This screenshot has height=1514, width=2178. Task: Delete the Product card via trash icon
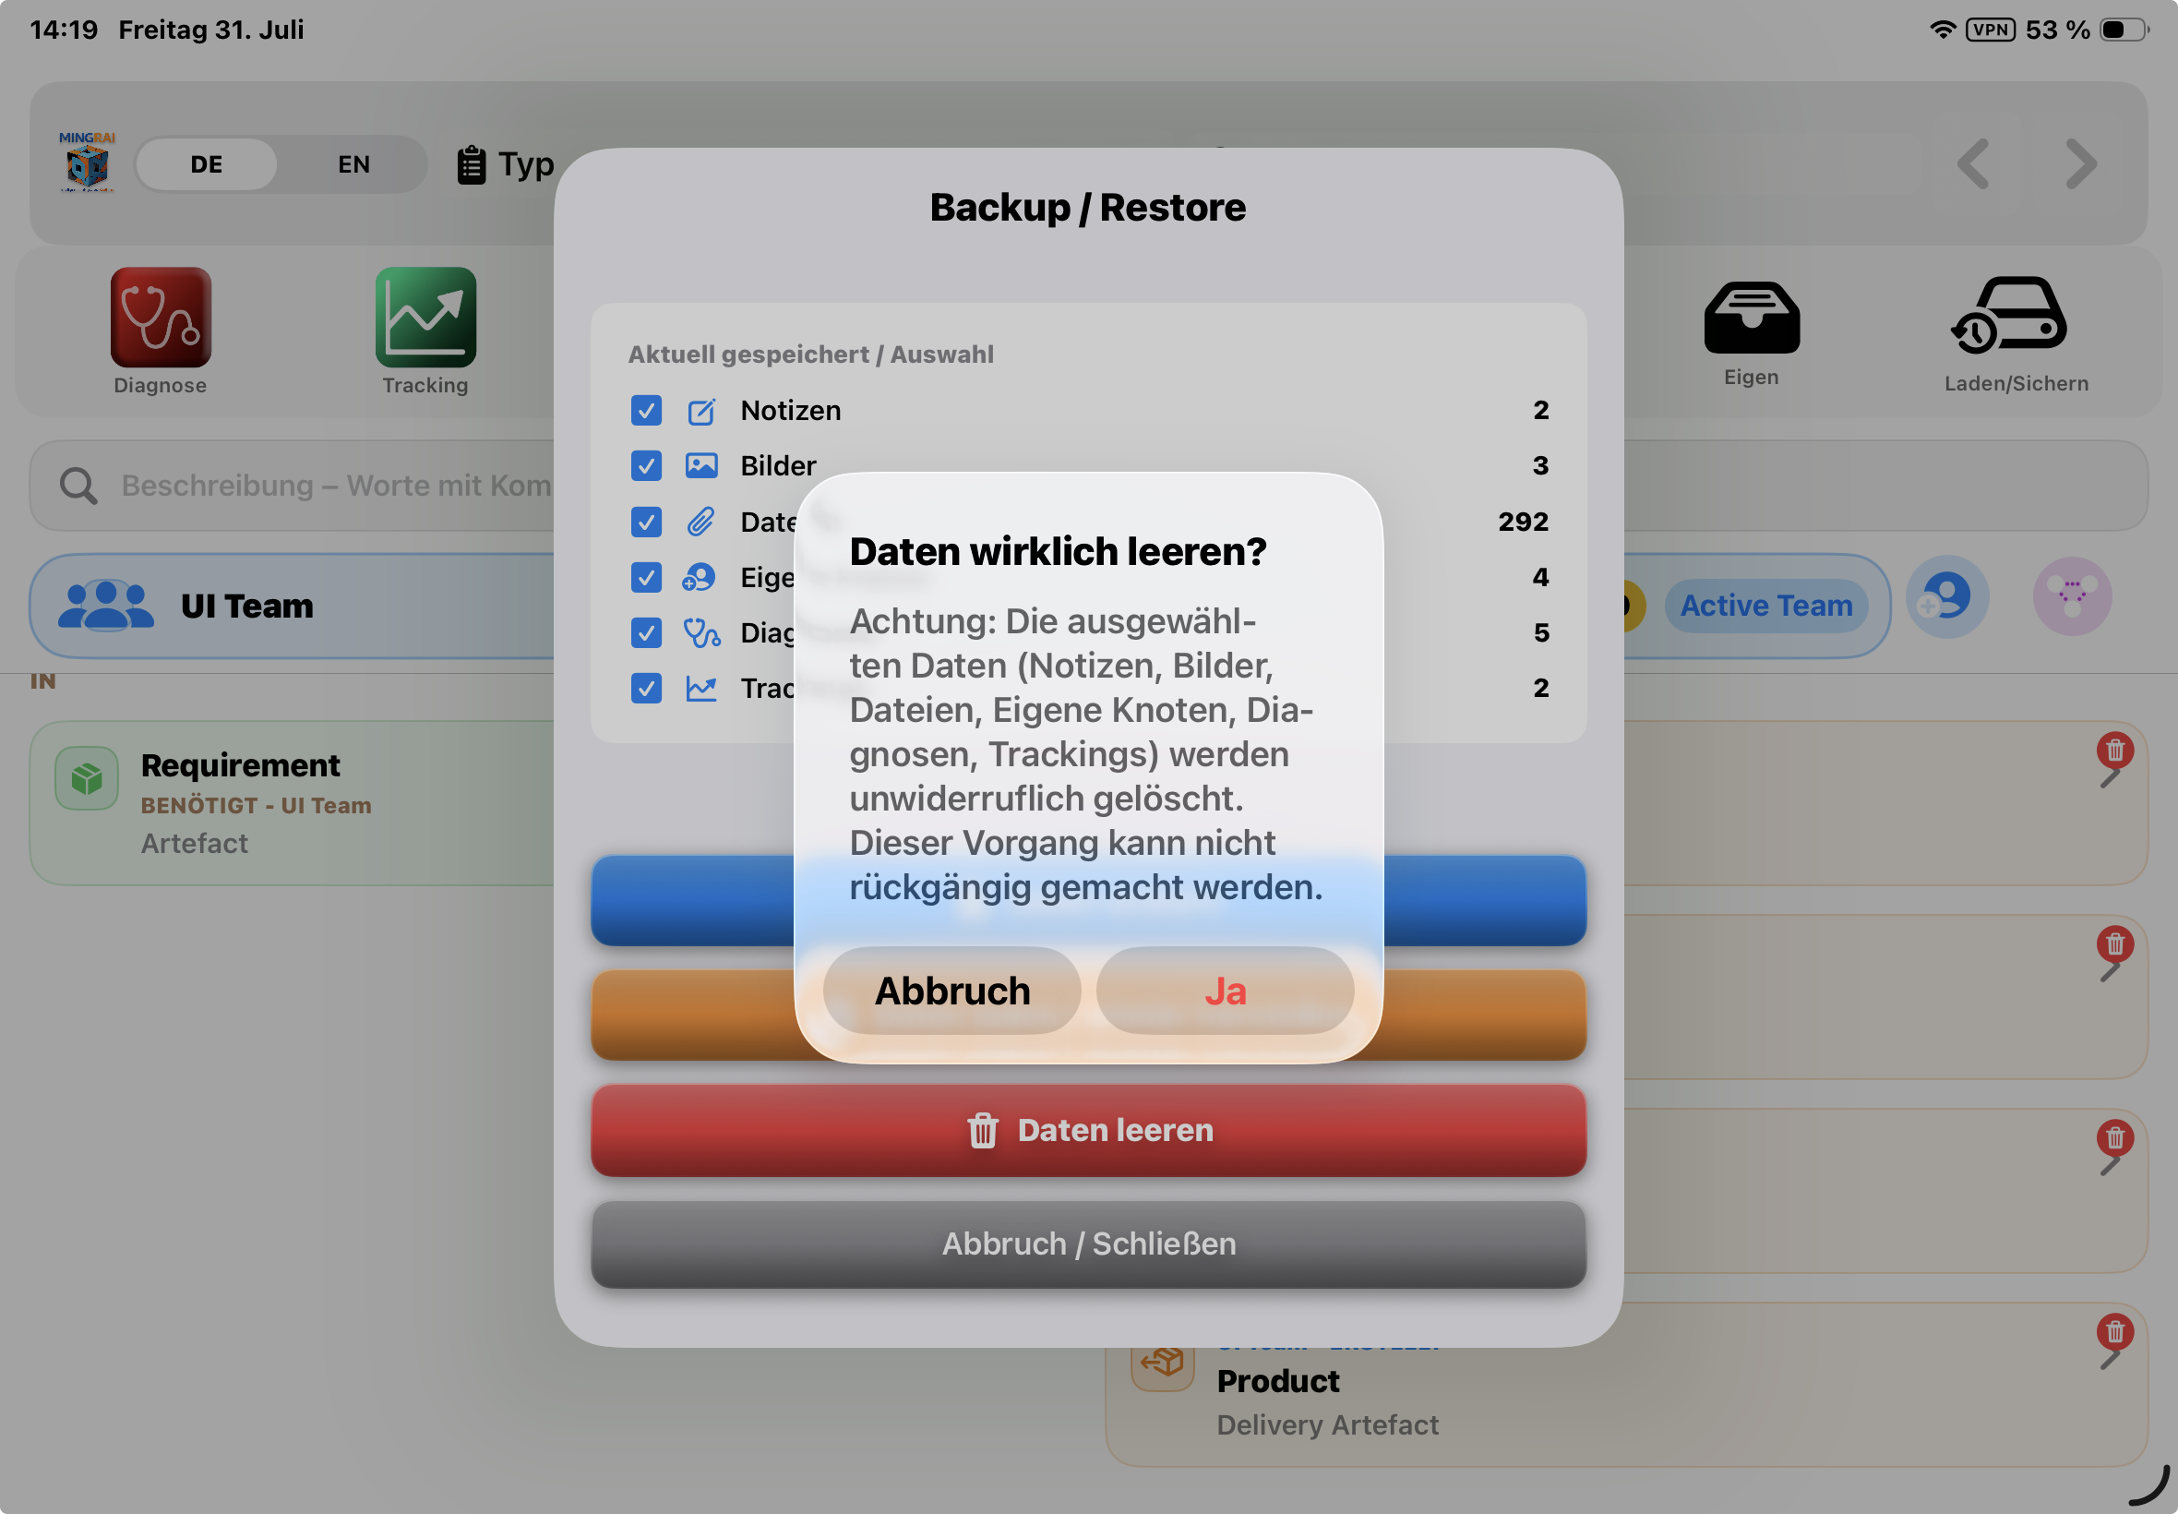(x=2115, y=1332)
